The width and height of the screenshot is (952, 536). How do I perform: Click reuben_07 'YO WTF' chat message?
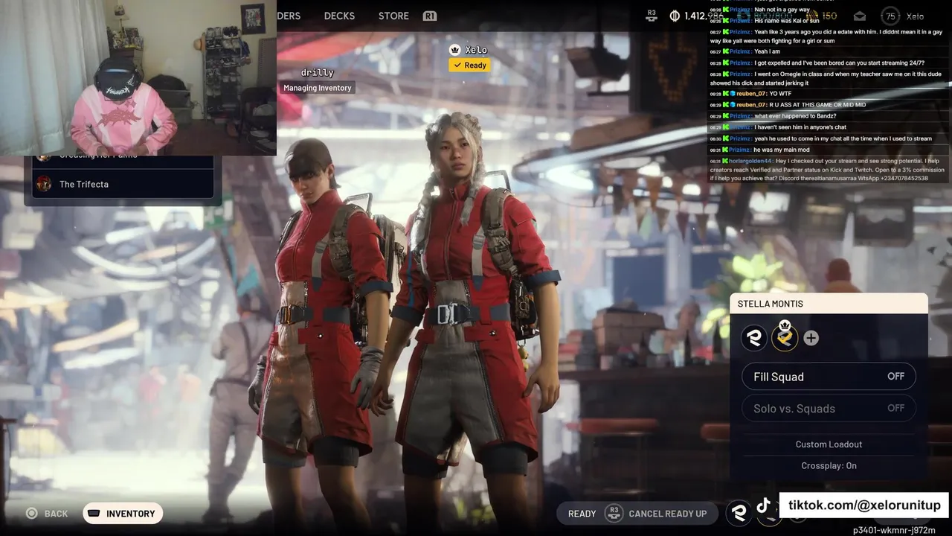coord(750,94)
